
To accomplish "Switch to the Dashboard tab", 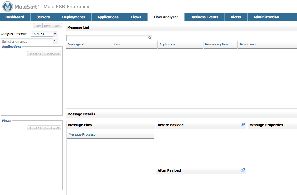I will coord(15,17).
